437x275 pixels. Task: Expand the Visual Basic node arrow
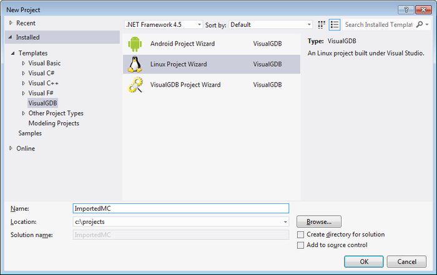tap(24, 63)
